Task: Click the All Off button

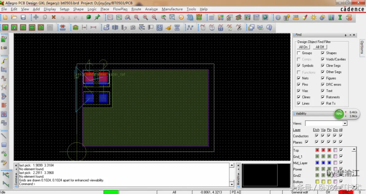Action: 320,47
